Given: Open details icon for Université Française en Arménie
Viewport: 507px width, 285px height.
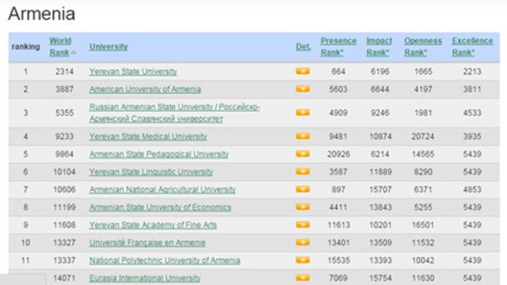Looking at the screenshot, I should click(303, 242).
